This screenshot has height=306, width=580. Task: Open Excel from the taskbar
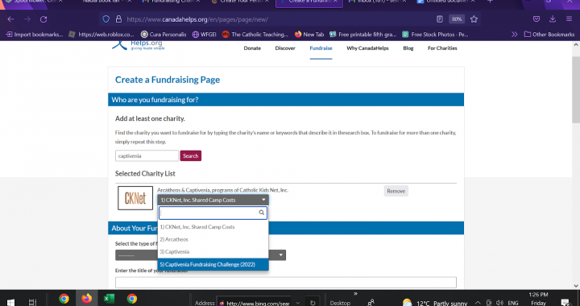[109, 298]
